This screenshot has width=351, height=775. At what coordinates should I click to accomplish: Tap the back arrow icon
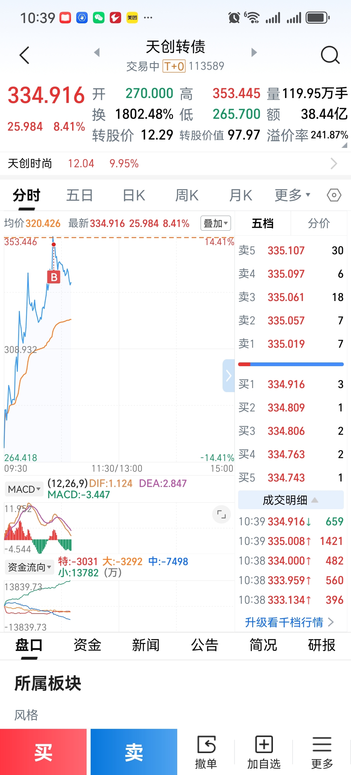coord(25,55)
